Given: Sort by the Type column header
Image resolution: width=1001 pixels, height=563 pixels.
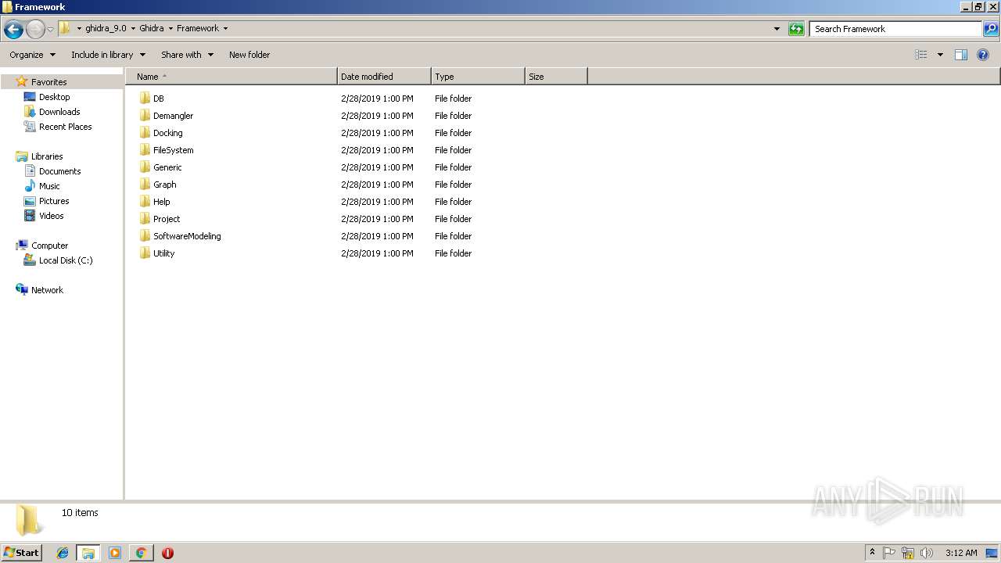Looking at the screenshot, I should tap(478, 77).
